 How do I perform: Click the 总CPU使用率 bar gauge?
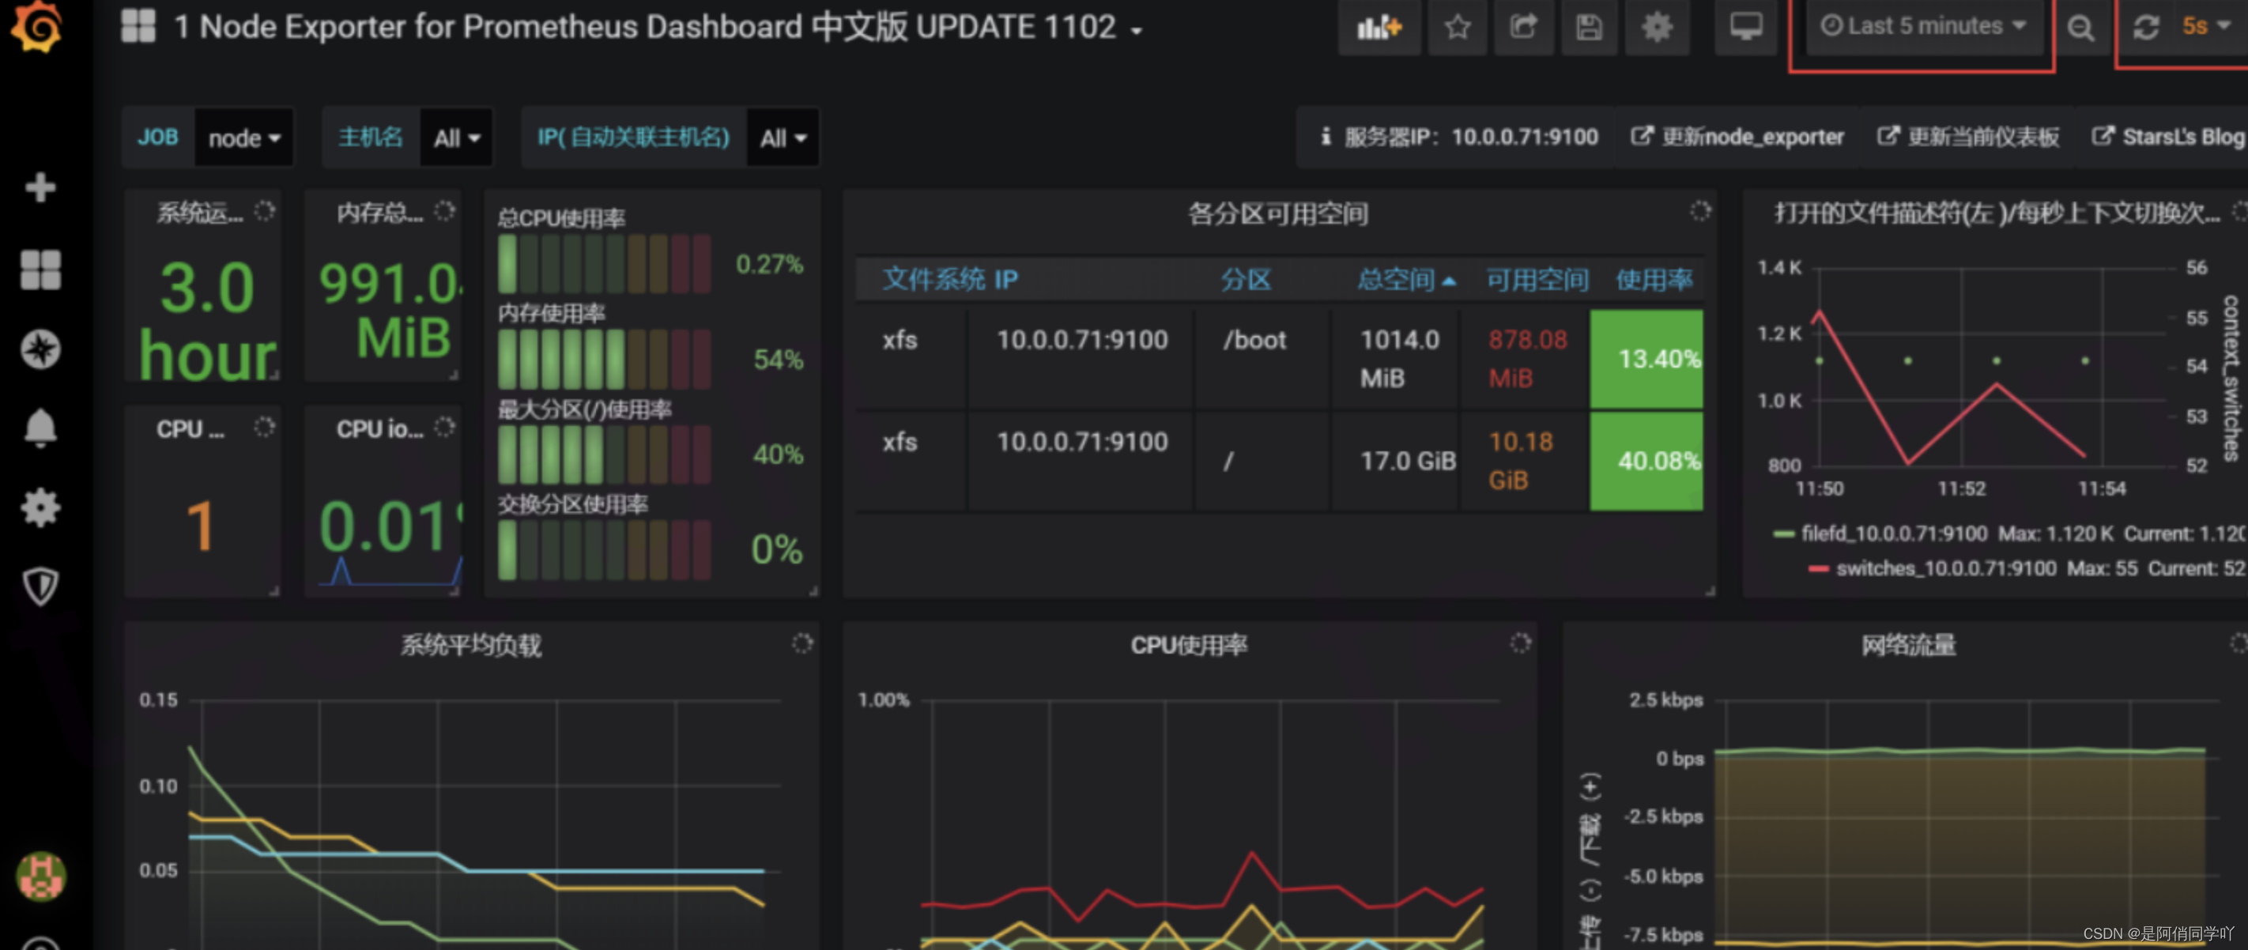coord(604,263)
